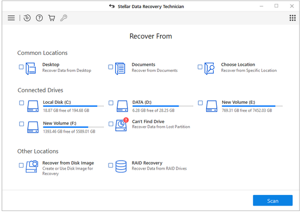Click 'New Volume (F:)' label

(60, 123)
